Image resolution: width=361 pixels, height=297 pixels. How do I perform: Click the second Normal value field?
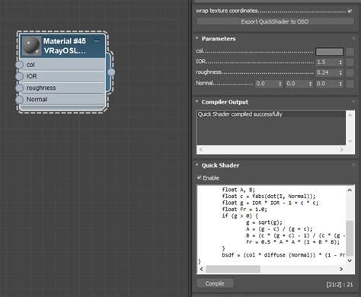tap(297, 84)
